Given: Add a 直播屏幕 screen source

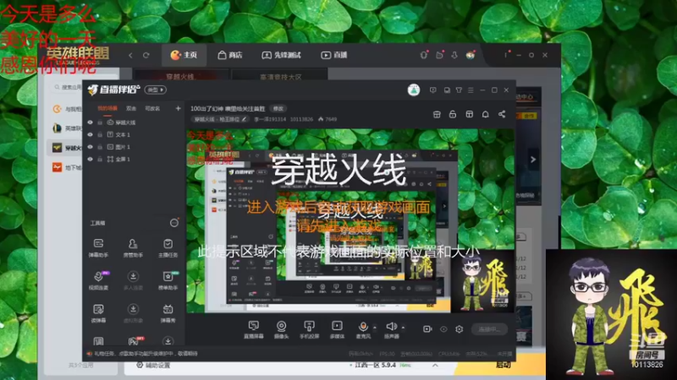Looking at the screenshot, I should click(253, 329).
